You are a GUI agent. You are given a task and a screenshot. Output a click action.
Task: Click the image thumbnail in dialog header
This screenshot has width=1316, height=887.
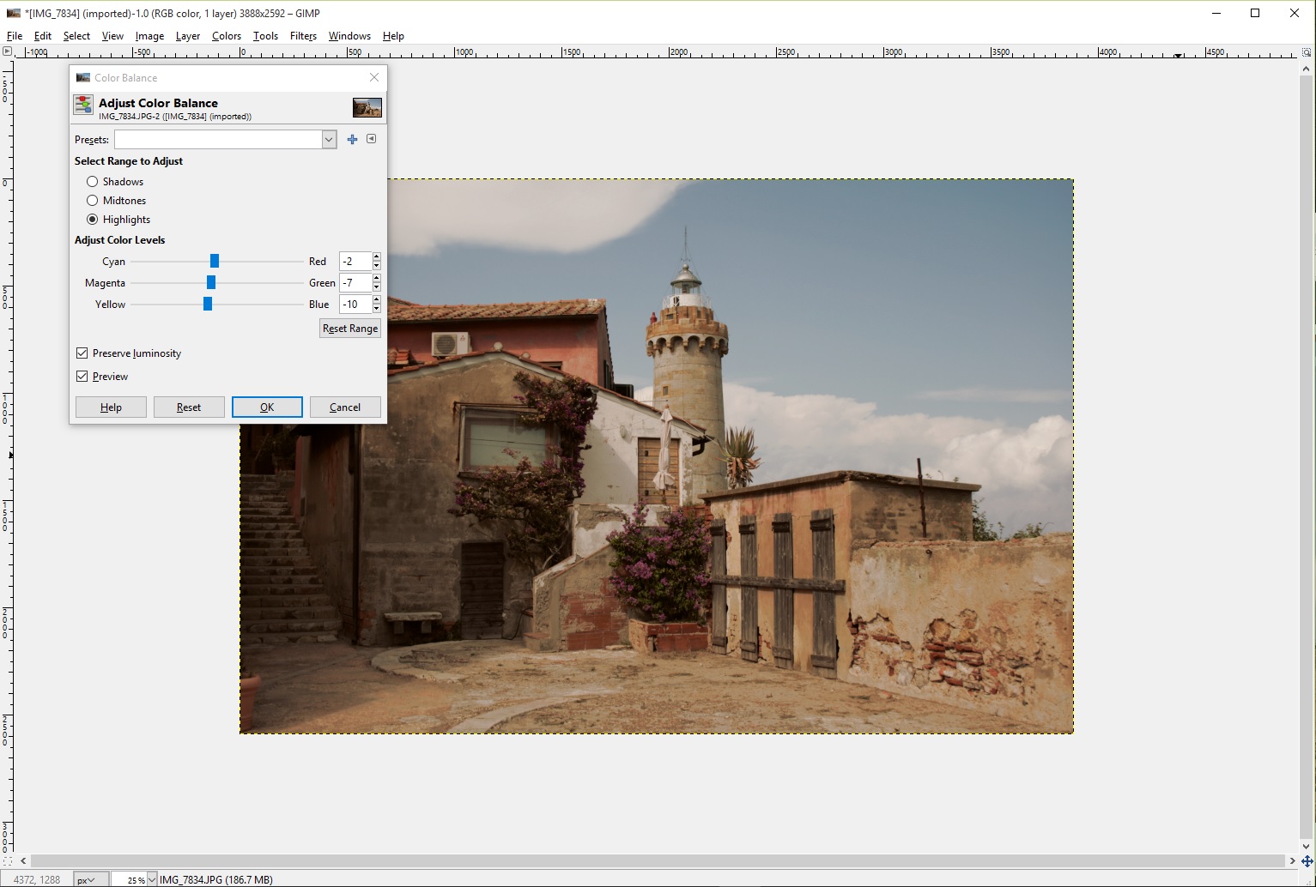pos(367,107)
